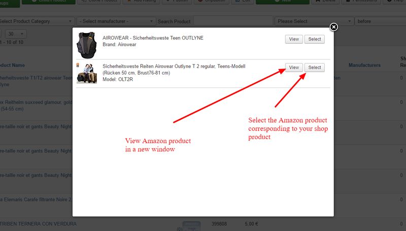The width and height of the screenshot is (406, 231).
Task: Select the AIROWEAR Sicherheitsweste Teen OUTLYNE product
Action: [x=314, y=39]
